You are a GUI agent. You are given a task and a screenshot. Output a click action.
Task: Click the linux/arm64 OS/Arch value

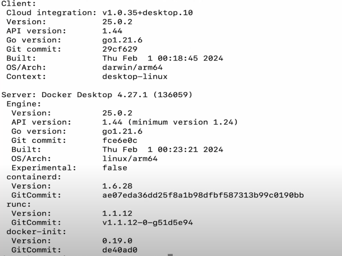130,159
